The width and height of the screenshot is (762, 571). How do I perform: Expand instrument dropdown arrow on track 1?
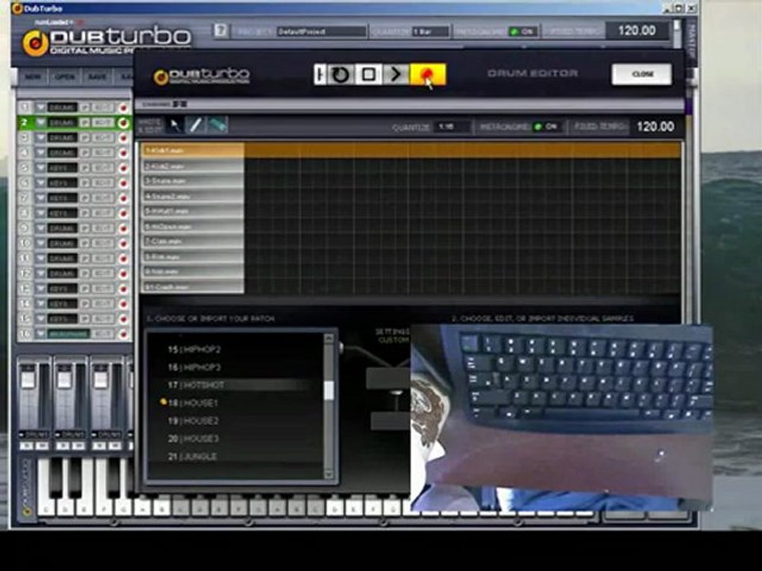click(40, 107)
